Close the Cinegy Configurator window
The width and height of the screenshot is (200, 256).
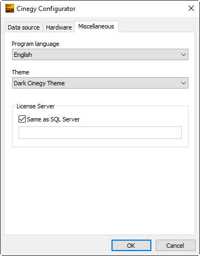(191, 8)
